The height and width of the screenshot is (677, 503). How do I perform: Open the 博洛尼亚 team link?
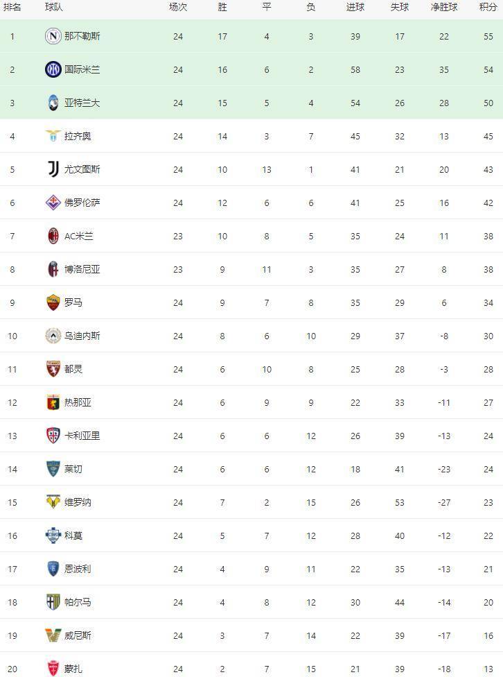pyautogui.click(x=82, y=269)
